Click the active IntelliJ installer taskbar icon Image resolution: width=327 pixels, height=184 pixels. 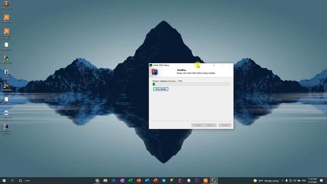pos(214,180)
